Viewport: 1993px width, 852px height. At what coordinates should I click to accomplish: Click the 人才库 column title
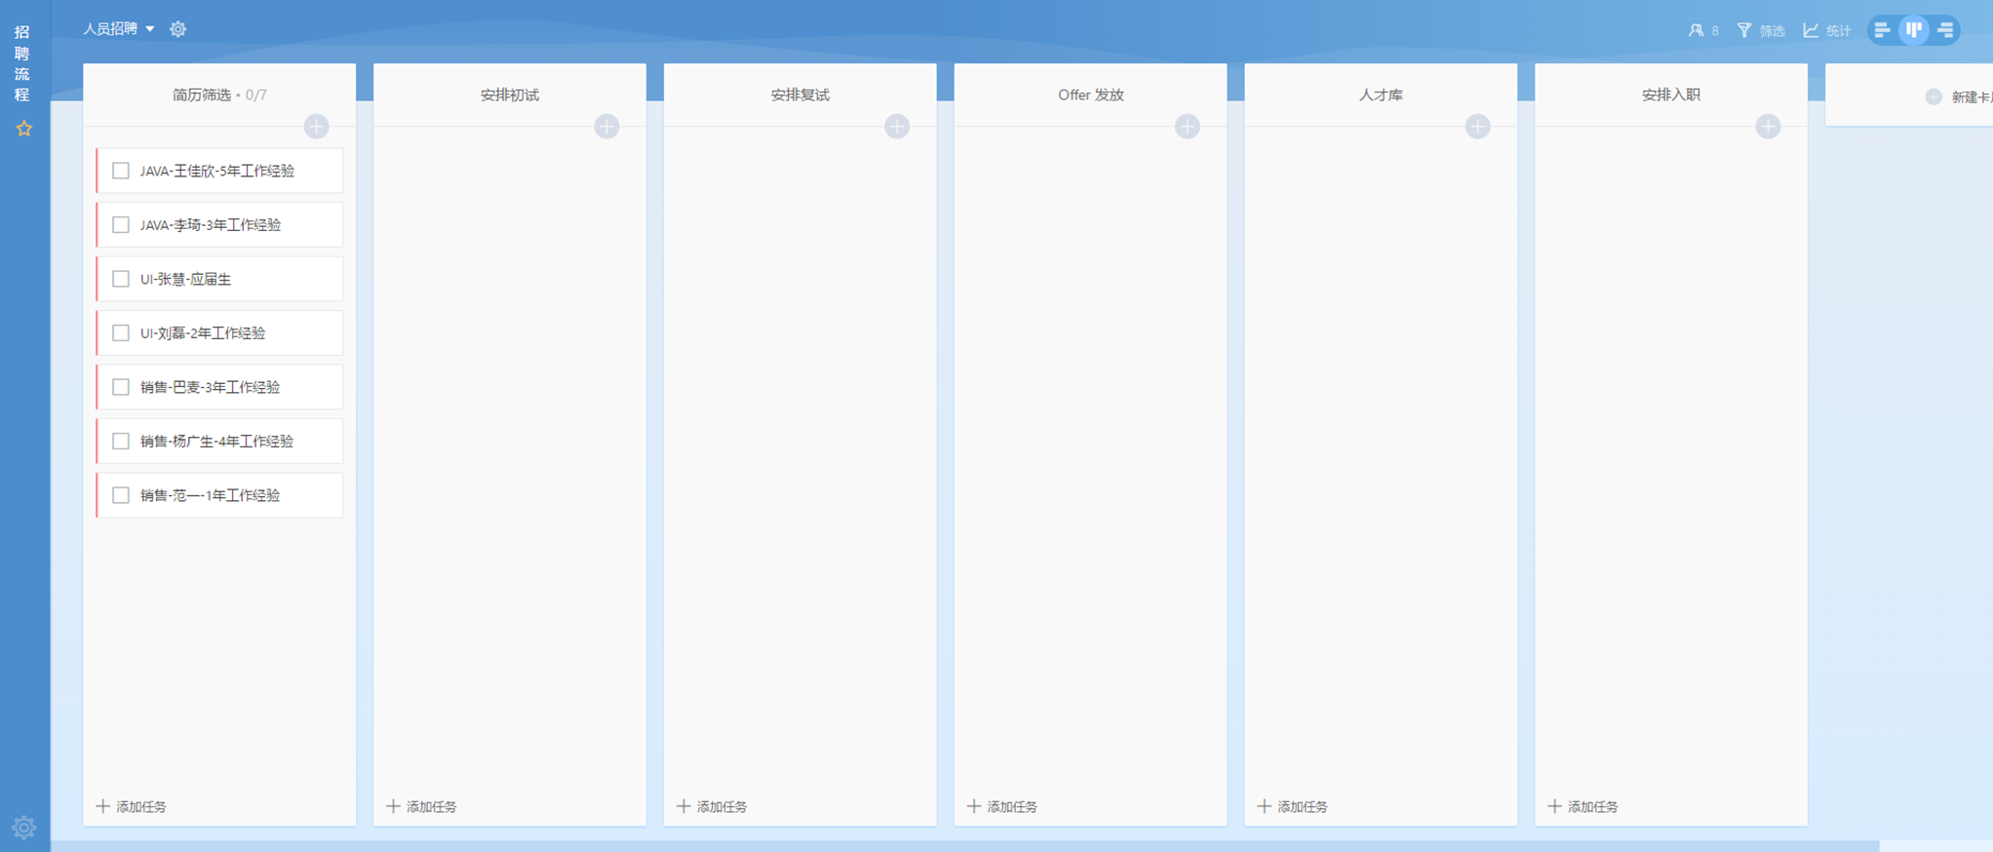[1381, 95]
